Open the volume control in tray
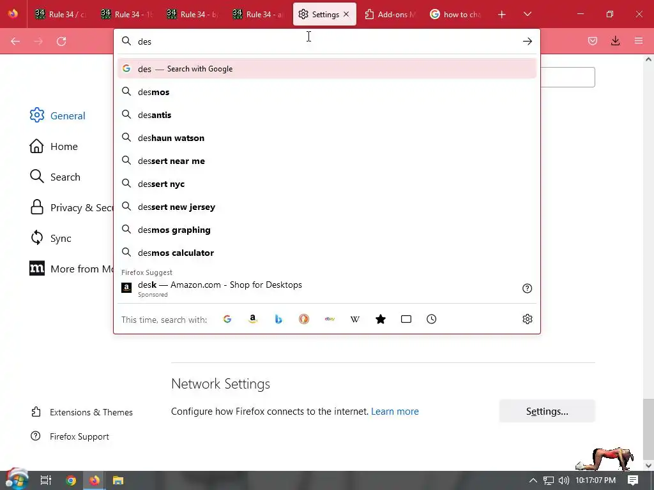Screen dimensions: 654x490 point(563,480)
